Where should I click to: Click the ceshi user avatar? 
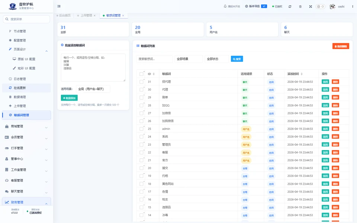pyautogui.click(x=332, y=7)
